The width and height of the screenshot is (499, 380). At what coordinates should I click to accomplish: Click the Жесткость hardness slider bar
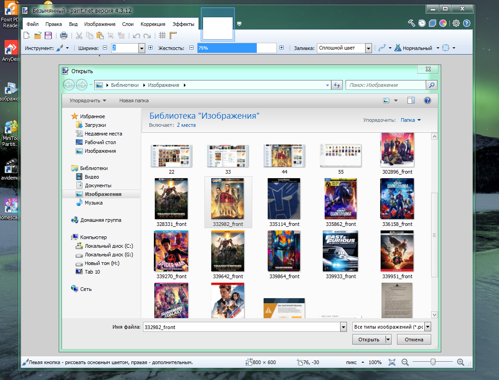(237, 48)
